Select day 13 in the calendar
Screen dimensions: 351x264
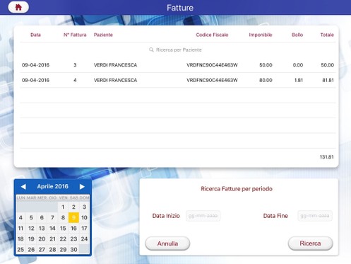pyautogui.click(x=42, y=228)
